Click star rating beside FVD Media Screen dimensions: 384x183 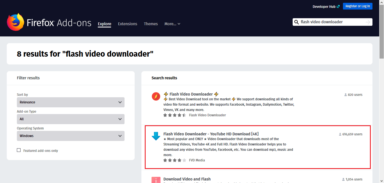(x=175, y=160)
